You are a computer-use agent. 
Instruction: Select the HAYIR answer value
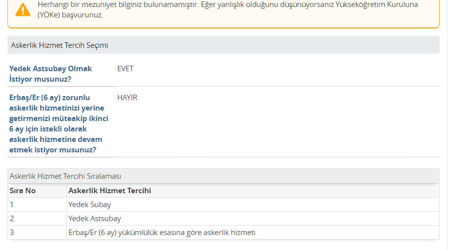[127, 98]
